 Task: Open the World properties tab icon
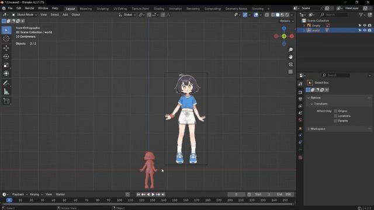[x=300, y=120]
